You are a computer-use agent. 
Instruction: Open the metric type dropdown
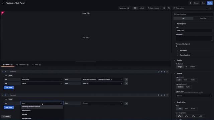[x=42, y=83]
